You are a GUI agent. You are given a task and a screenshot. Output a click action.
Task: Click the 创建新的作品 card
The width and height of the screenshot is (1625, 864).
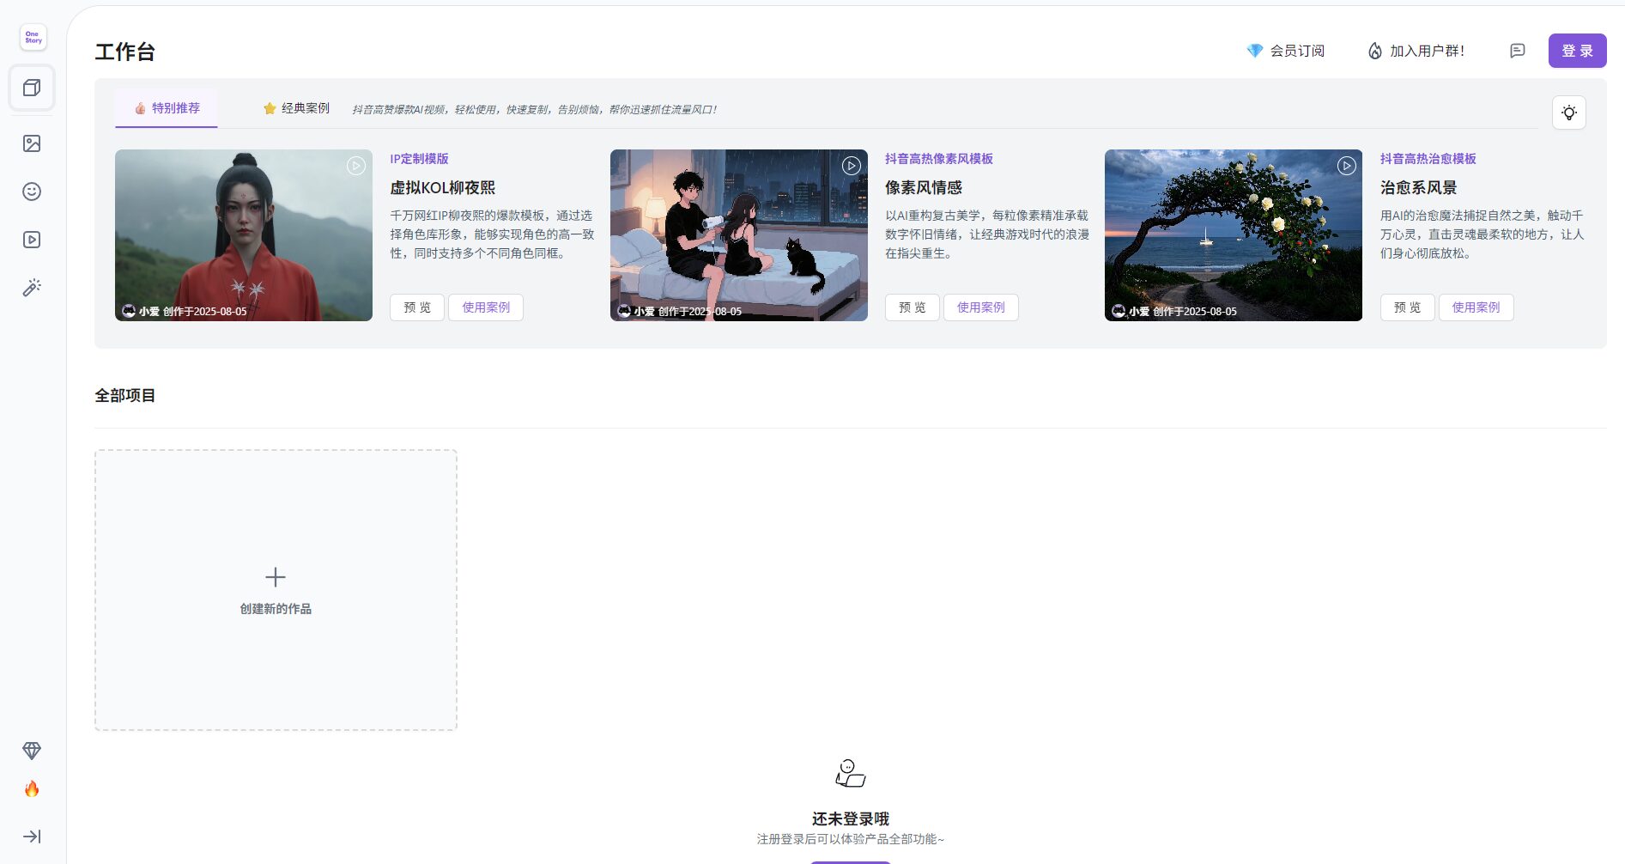tap(276, 590)
